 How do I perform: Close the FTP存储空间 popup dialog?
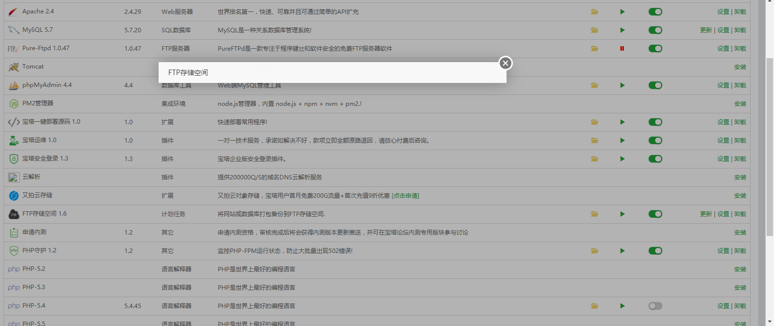(506, 63)
